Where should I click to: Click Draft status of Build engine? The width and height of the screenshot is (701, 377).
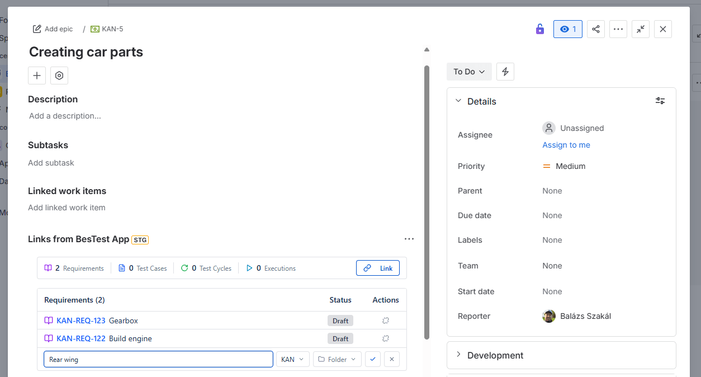(x=340, y=338)
